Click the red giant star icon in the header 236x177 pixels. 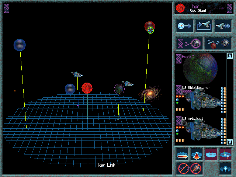[180, 8]
